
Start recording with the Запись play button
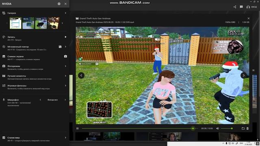pyautogui.click(x=65, y=37)
